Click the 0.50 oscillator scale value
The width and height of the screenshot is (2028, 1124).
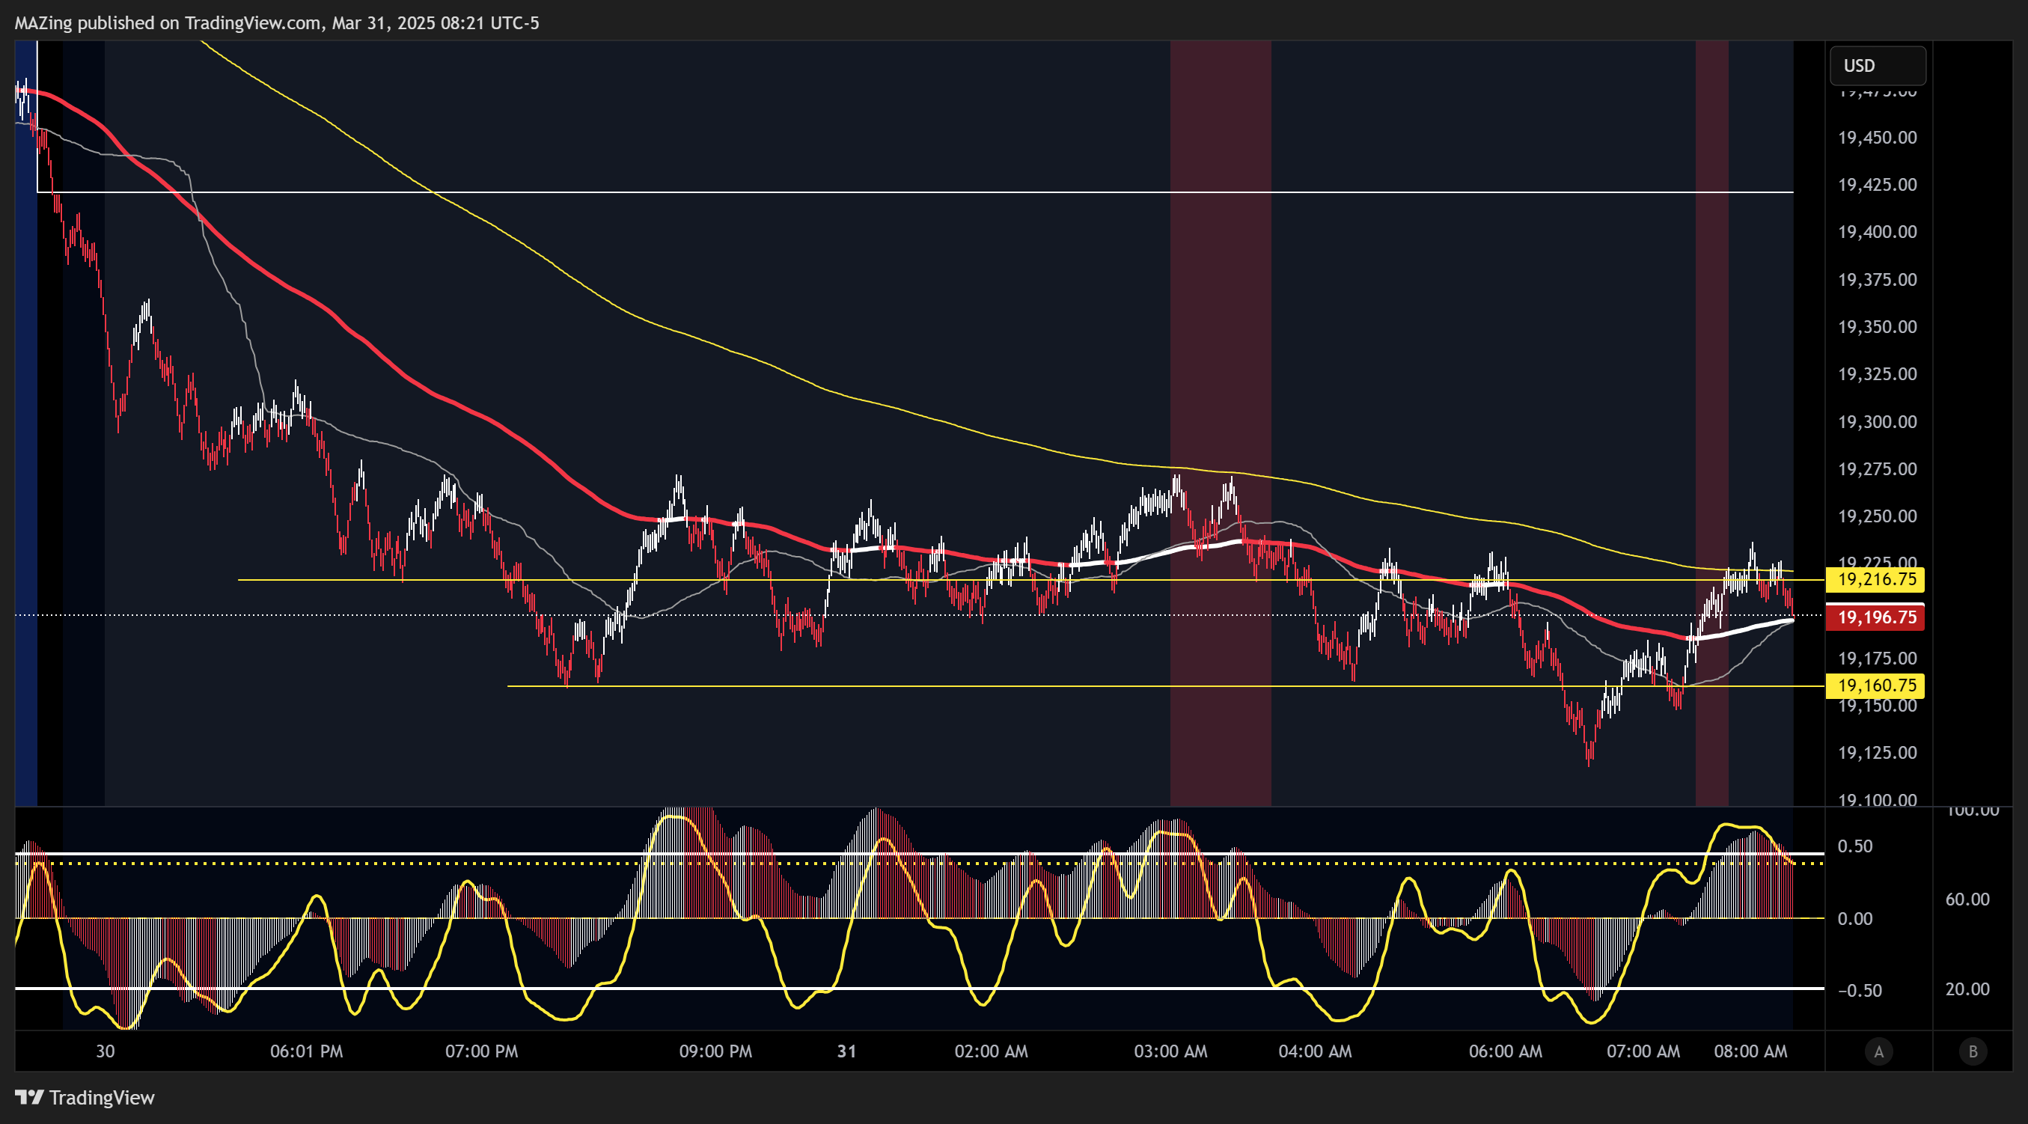(1855, 846)
